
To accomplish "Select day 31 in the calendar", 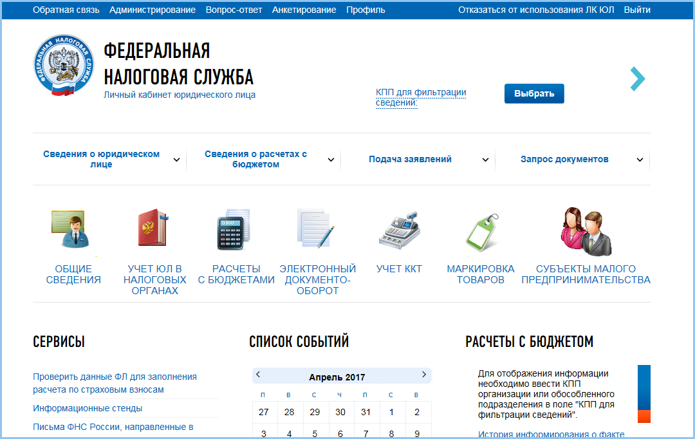I will coord(366,413).
